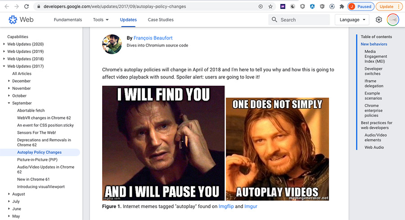The width and height of the screenshot is (405, 220).
Task: Expand Web Updates (2020)
Action: click(4, 44)
